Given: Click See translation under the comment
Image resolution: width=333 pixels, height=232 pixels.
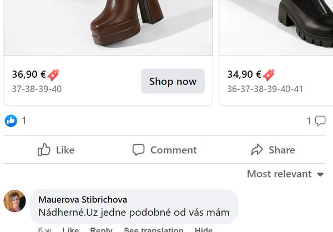Looking at the screenshot, I should point(153,229).
